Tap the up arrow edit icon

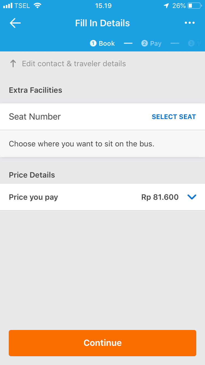click(13, 64)
